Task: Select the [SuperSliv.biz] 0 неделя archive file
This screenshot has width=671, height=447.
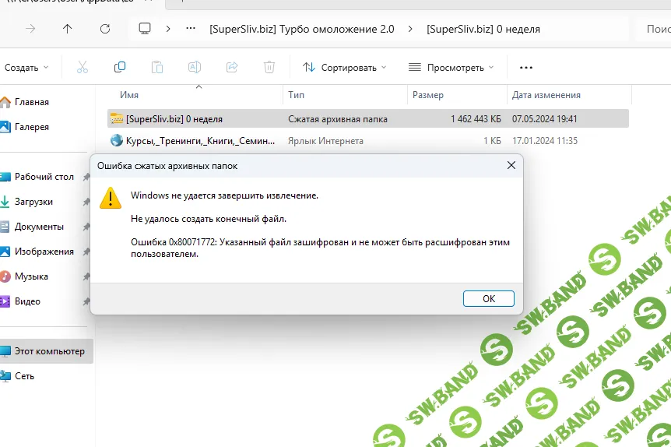Action: point(174,119)
